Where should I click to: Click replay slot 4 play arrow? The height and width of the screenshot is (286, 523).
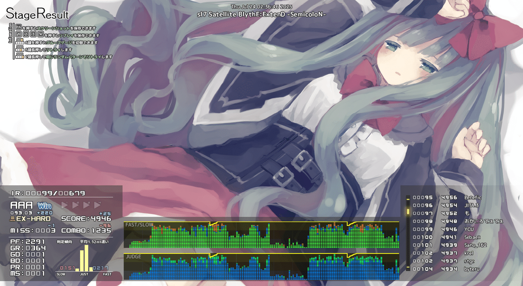(98, 205)
